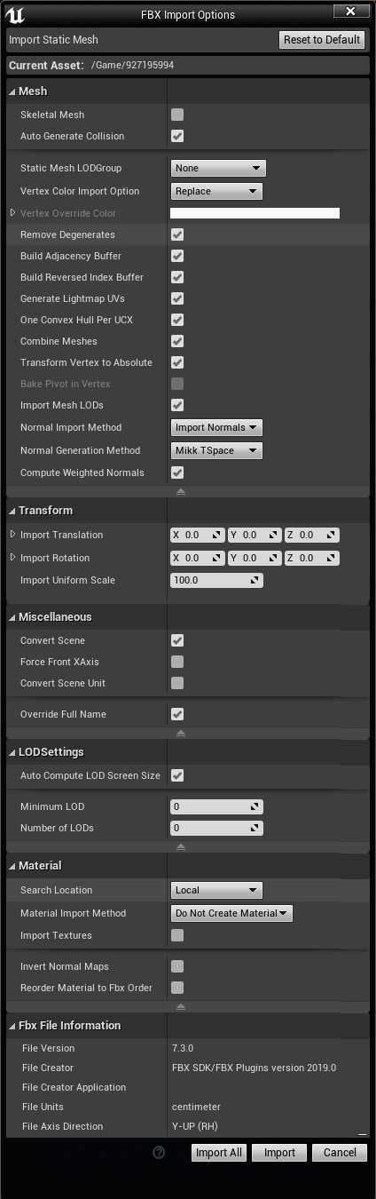Viewport: 376px width, 1199px height.
Task: Enable the Skeletal Mesh checkbox
Action: click(x=177, y=115)
